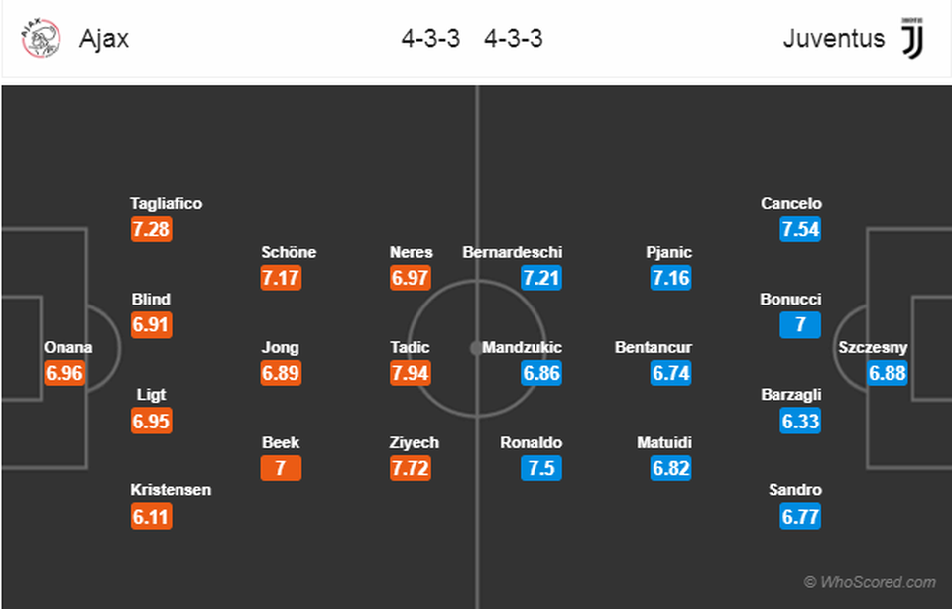Click the WhoScored.com watermark
Viewport: 952px width, 609px height.
pyautogui.click(x=870, y=582)
